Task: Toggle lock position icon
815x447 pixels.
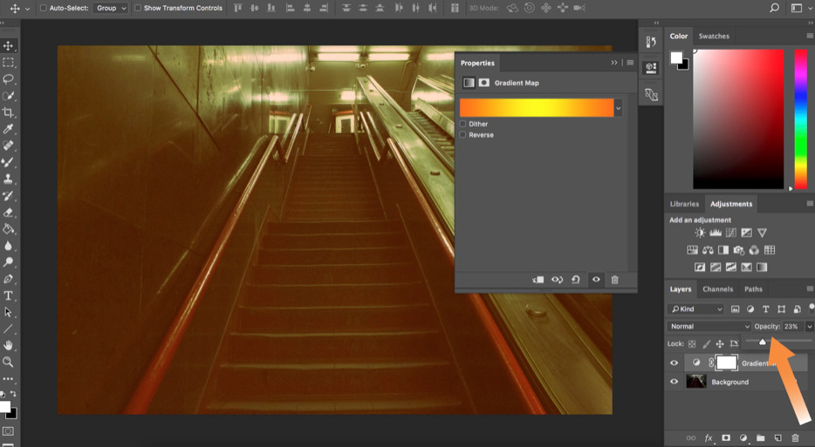Action: [x=720, y=343]
